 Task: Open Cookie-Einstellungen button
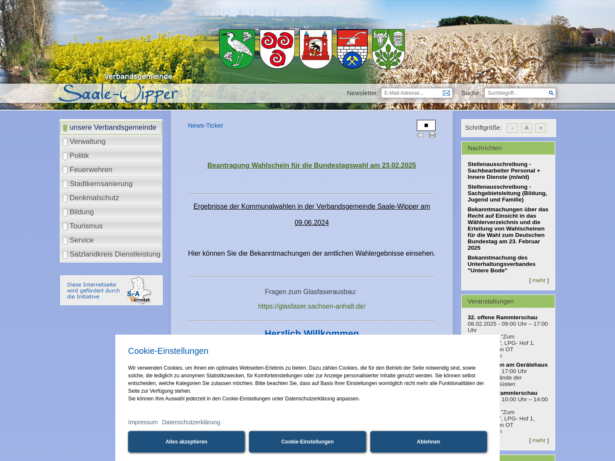307,442
